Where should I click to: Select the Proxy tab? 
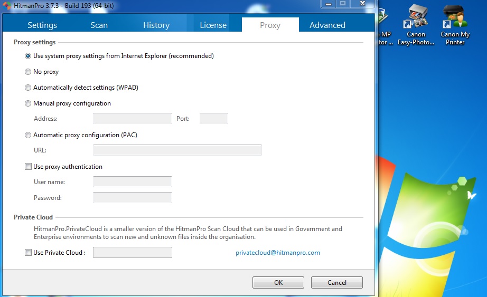click(270, 25)
